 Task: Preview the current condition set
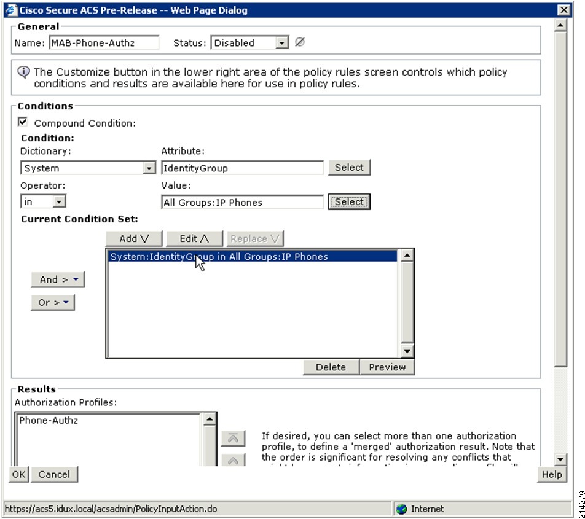(387, 367)
